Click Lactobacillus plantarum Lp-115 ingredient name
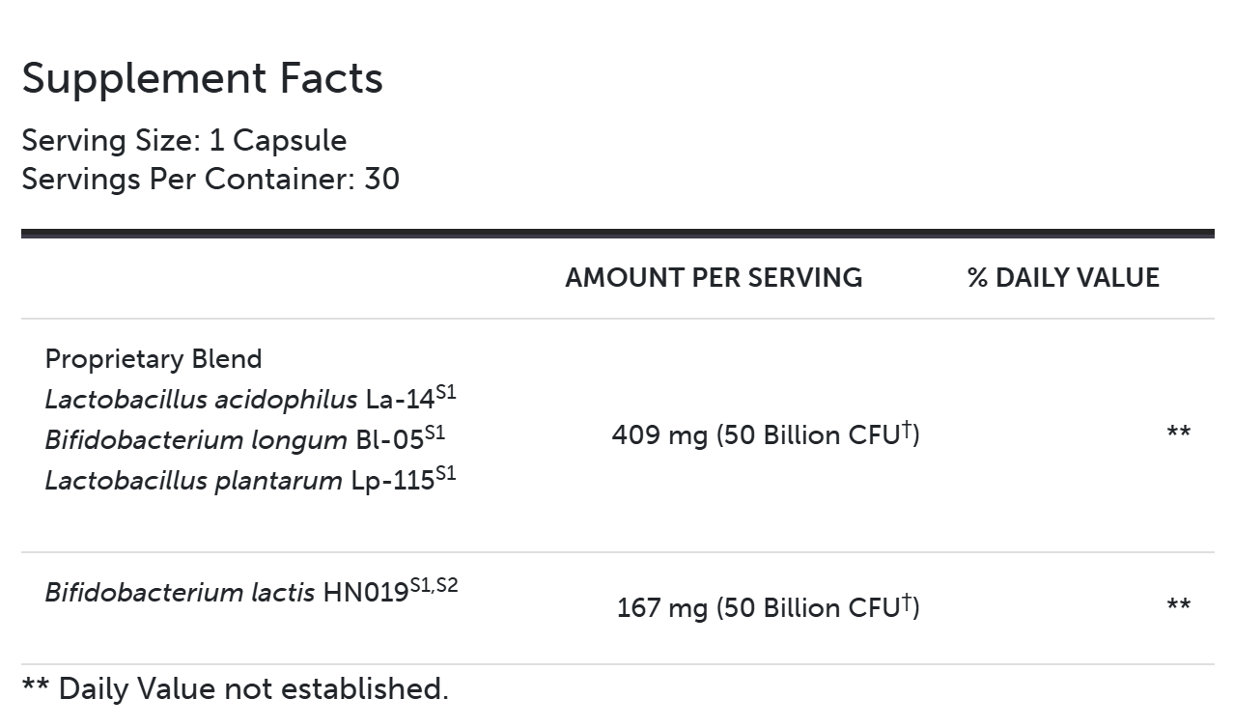The image size is (1234, 727). click(x=238, y=481)
